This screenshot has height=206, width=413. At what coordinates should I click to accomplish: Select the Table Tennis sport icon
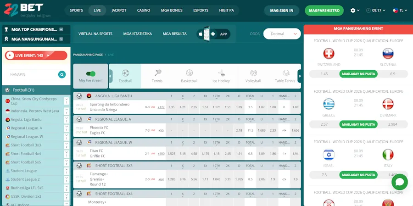click(x=286, y=73)
